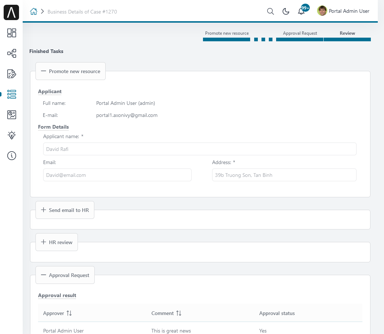
Task: Expand the Send email to HR section
Action: [x=65, y=210]
